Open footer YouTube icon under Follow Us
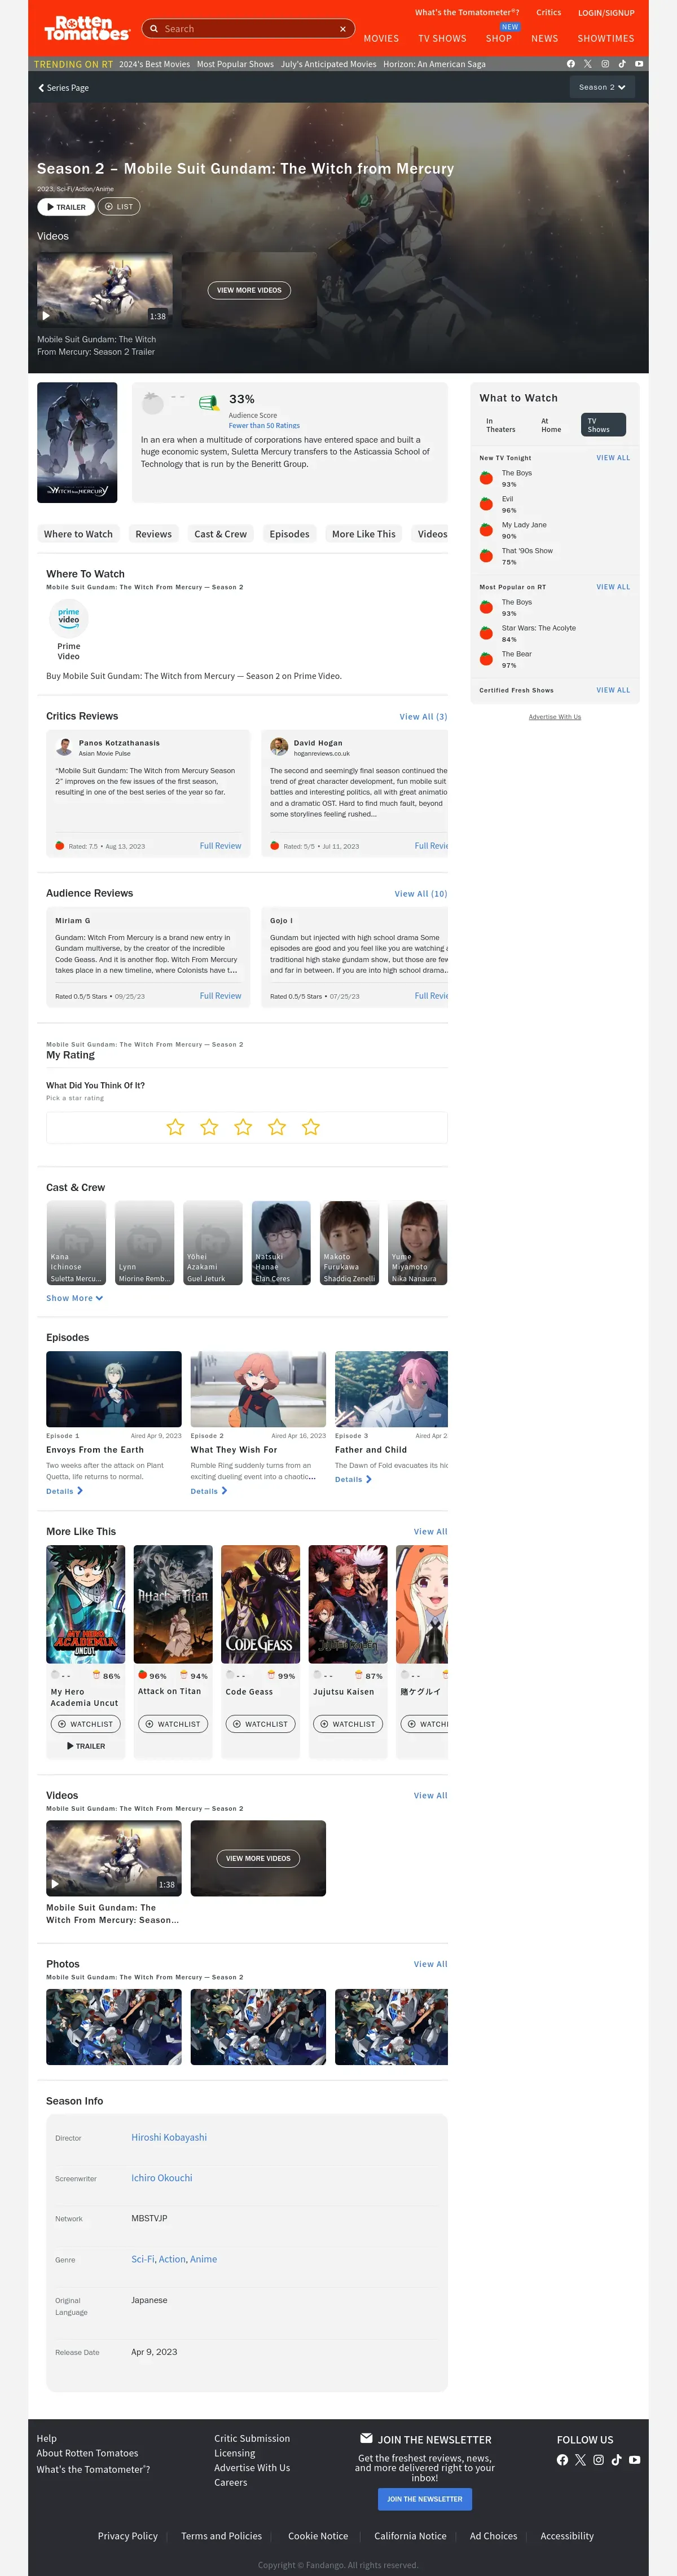This screenshot has height=2576, width=677. tap(634, 2459)
